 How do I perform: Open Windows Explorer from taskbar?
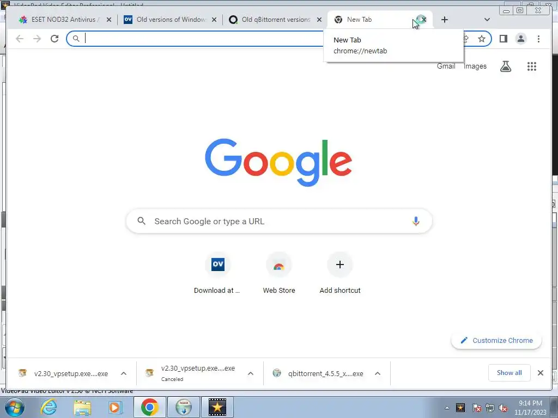(82, 407)
